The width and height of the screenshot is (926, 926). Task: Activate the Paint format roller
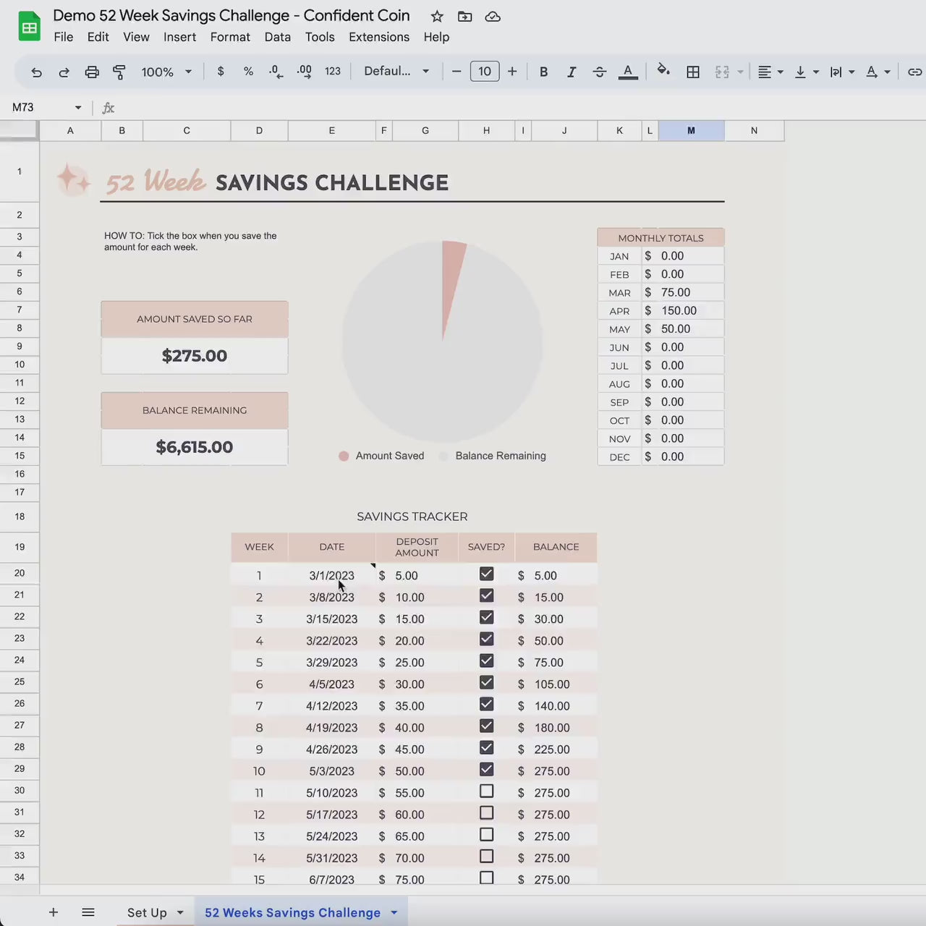point(119,72)
